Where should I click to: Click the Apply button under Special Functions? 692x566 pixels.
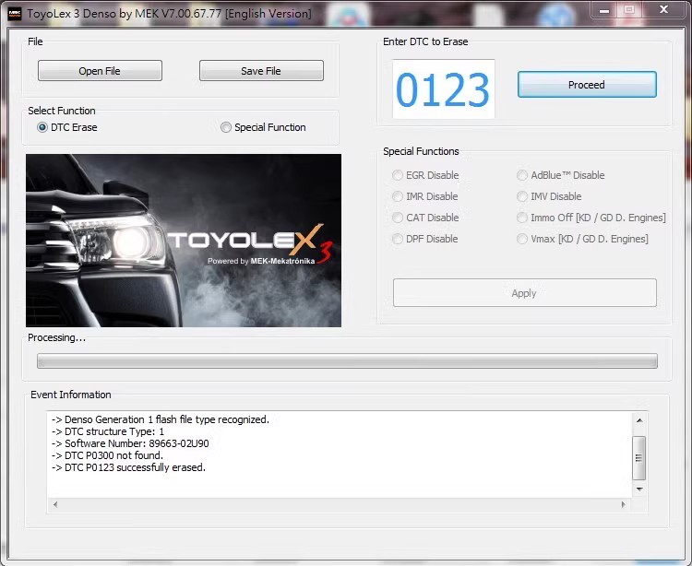525,293
